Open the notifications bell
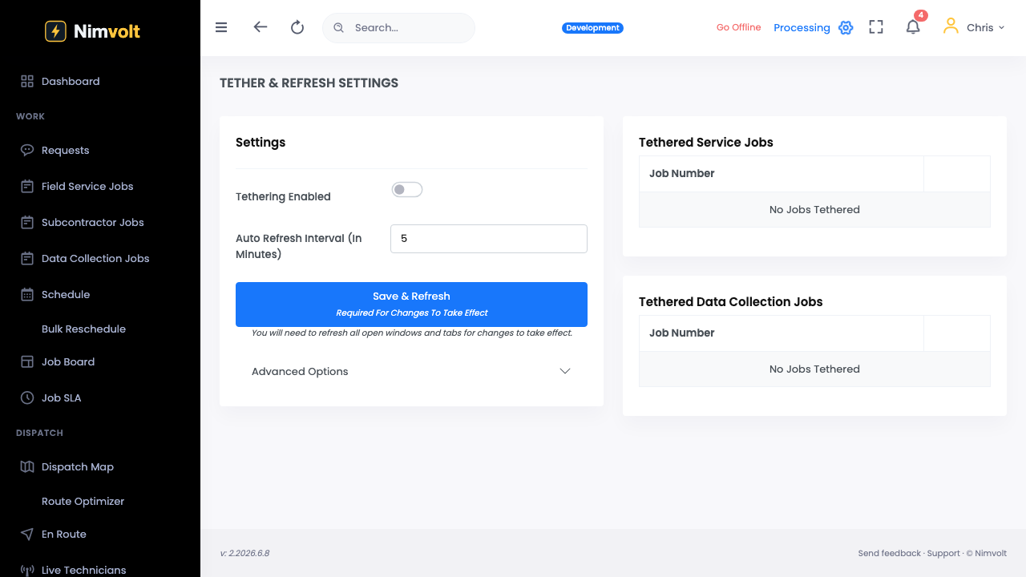1026x577 pixels. pyautogui.click(x=913, y=27)
